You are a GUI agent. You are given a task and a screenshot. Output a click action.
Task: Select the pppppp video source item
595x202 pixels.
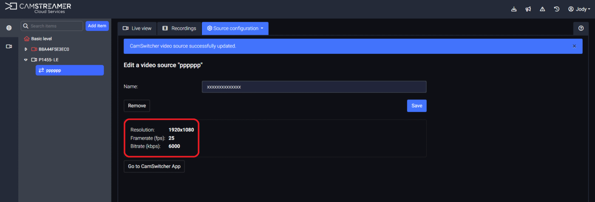(70, 70)
